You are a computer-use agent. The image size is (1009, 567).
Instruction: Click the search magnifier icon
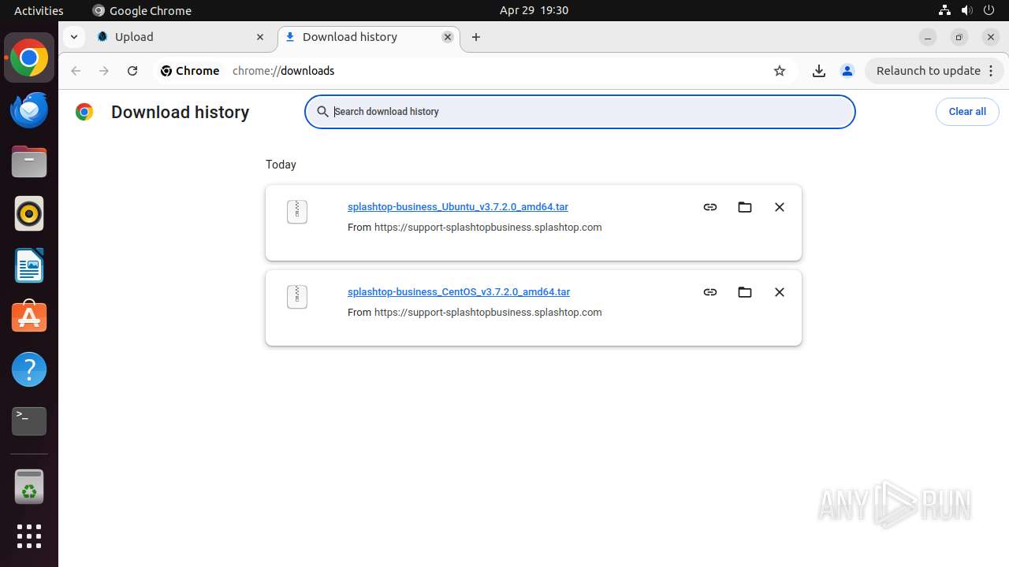pos(322,112)
